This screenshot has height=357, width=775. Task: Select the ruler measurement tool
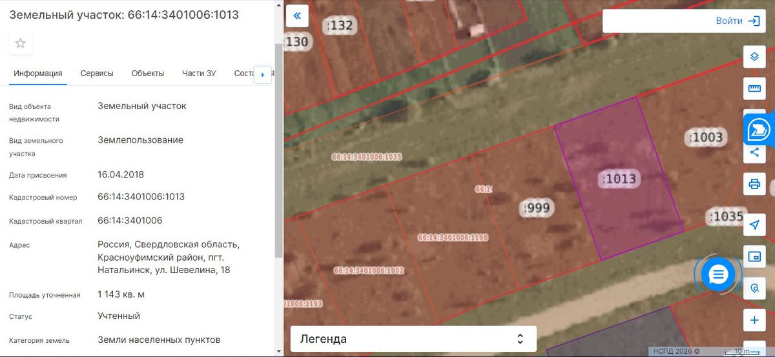tap(754, 88)
